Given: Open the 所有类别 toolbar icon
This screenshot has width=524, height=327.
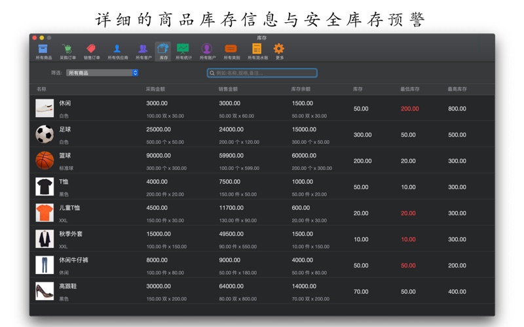Looking at the screenshot, I should [x=231, y=50].
